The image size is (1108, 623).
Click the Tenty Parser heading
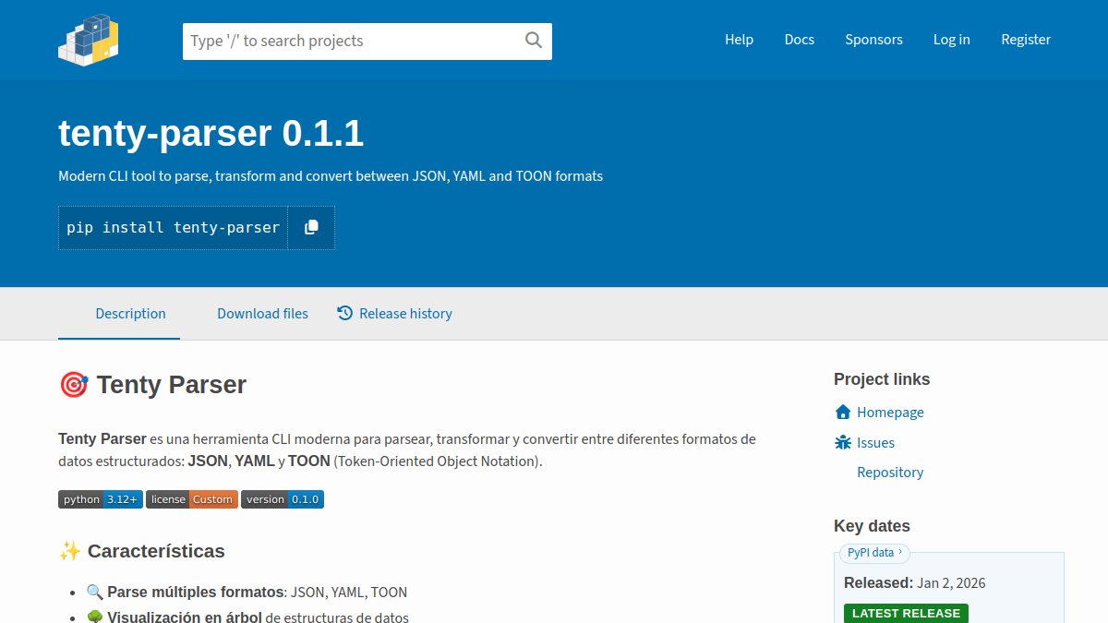coord(152,385)
